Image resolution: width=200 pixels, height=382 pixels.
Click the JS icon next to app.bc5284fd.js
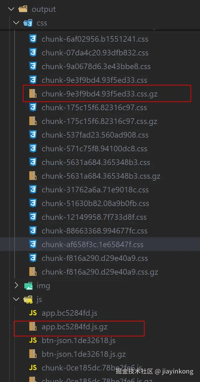(33, 313)
